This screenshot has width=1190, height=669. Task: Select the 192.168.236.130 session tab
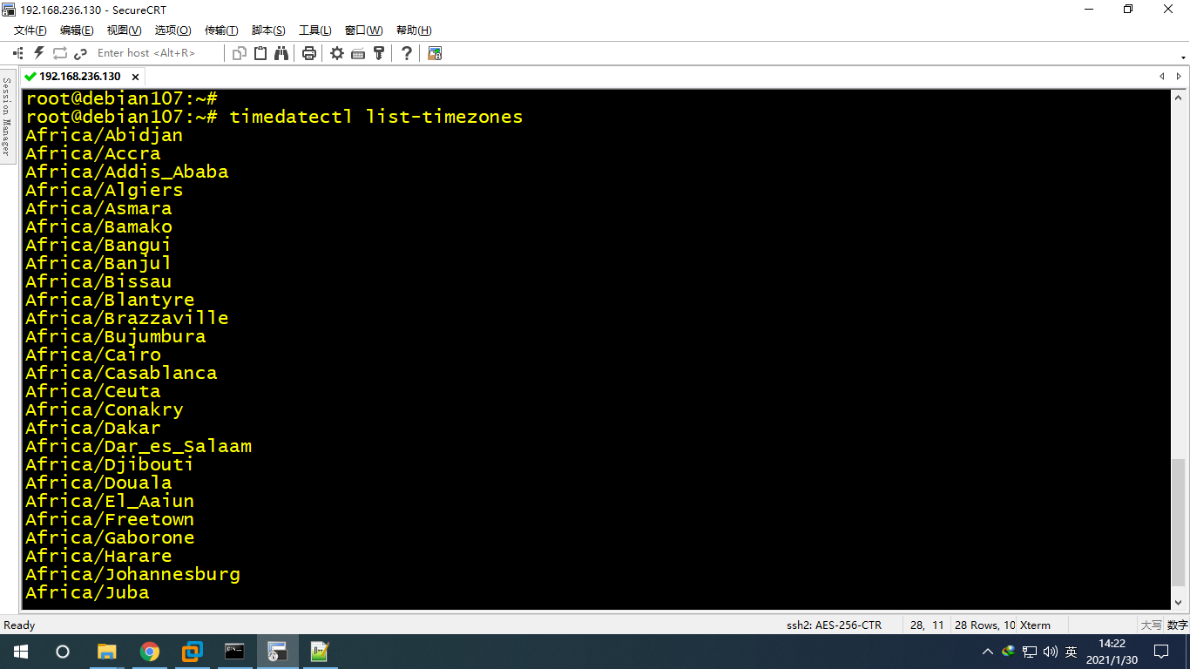tap(80, 77)
